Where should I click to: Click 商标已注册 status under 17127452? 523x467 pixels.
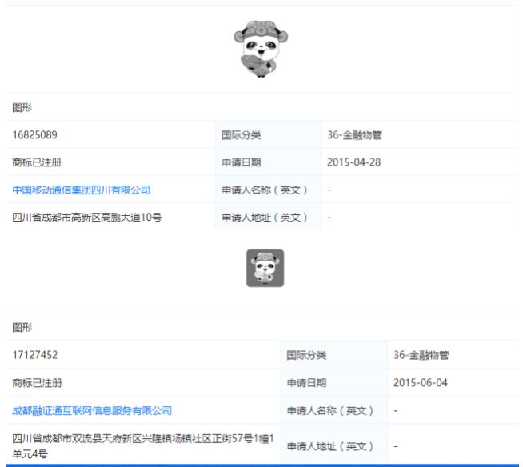37,382
